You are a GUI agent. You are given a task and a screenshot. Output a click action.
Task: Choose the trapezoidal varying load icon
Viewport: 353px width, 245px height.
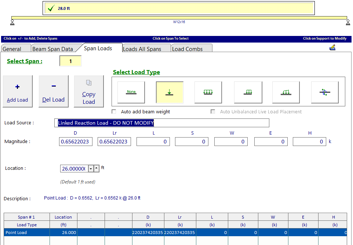(286, 92)
